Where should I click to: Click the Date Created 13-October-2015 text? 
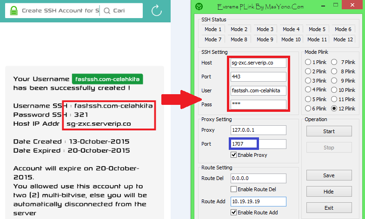click(x=99, y=142)
